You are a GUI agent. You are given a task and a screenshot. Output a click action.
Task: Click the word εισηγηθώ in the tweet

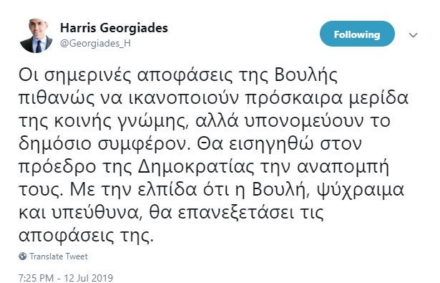click(270, 145)
